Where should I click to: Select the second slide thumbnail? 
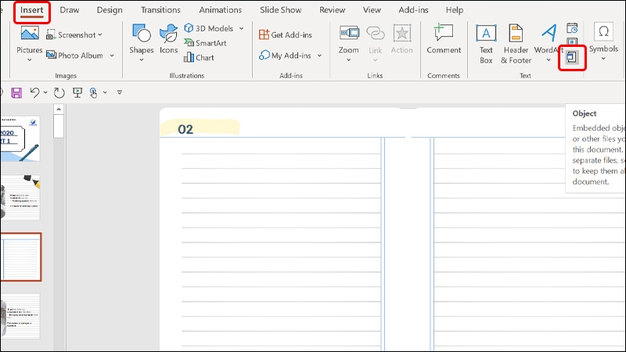pyautogui.click(x=20, y=198)
